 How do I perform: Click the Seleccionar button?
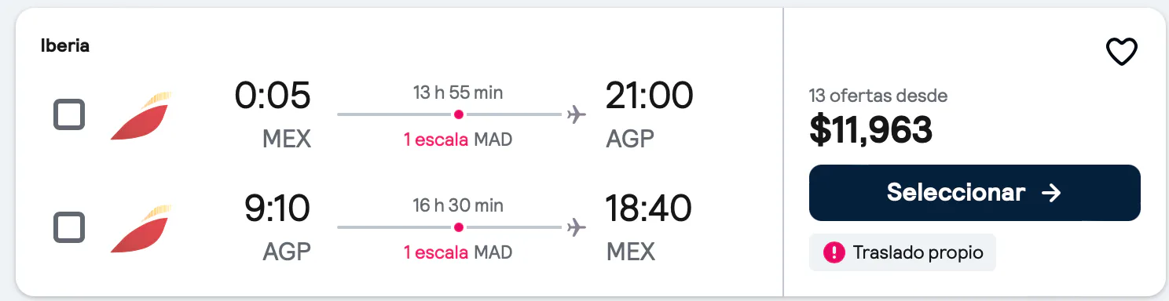pos(974,193)
